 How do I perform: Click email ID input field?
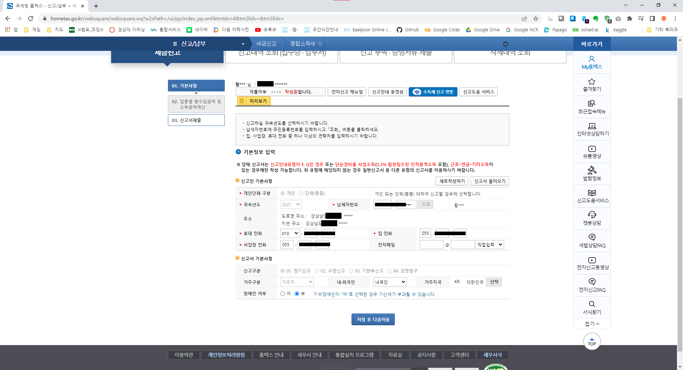[431, 245]
